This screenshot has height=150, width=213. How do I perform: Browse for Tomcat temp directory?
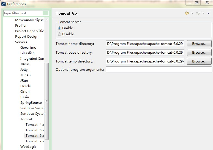199,61
